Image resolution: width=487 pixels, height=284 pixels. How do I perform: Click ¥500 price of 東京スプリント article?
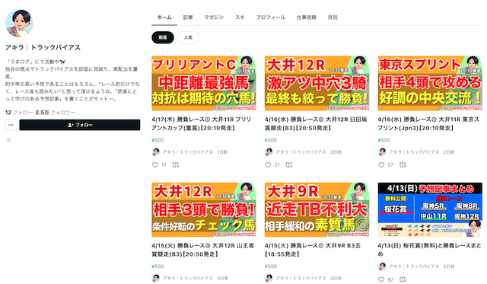[384, 140]
